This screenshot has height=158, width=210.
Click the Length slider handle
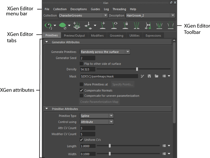pos(110,146)
